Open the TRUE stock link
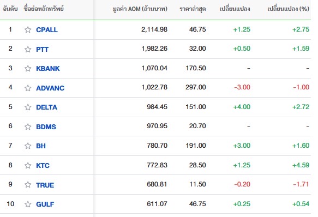 click(45, 185)
